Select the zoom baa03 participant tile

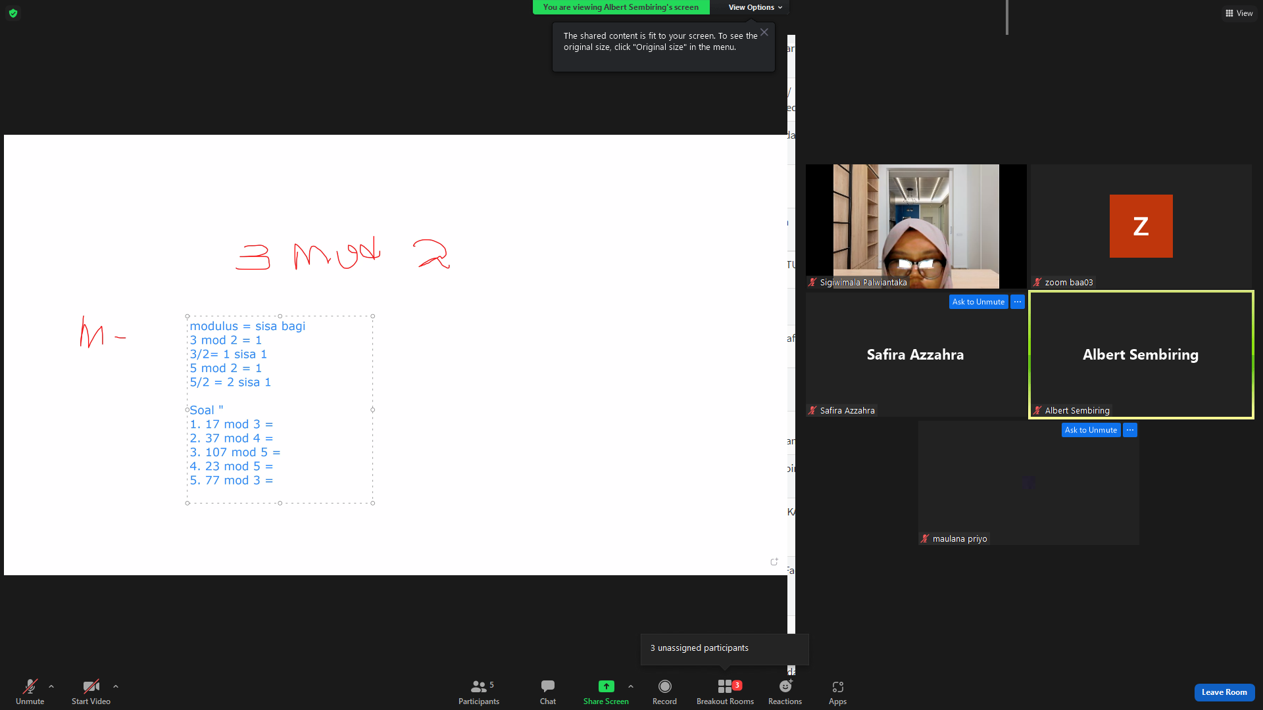click(x=1141, y=226)
